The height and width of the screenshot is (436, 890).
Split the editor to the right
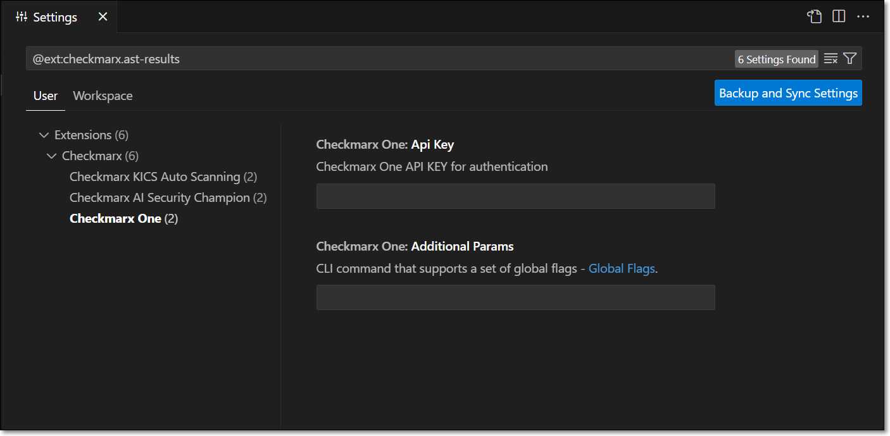839,17
